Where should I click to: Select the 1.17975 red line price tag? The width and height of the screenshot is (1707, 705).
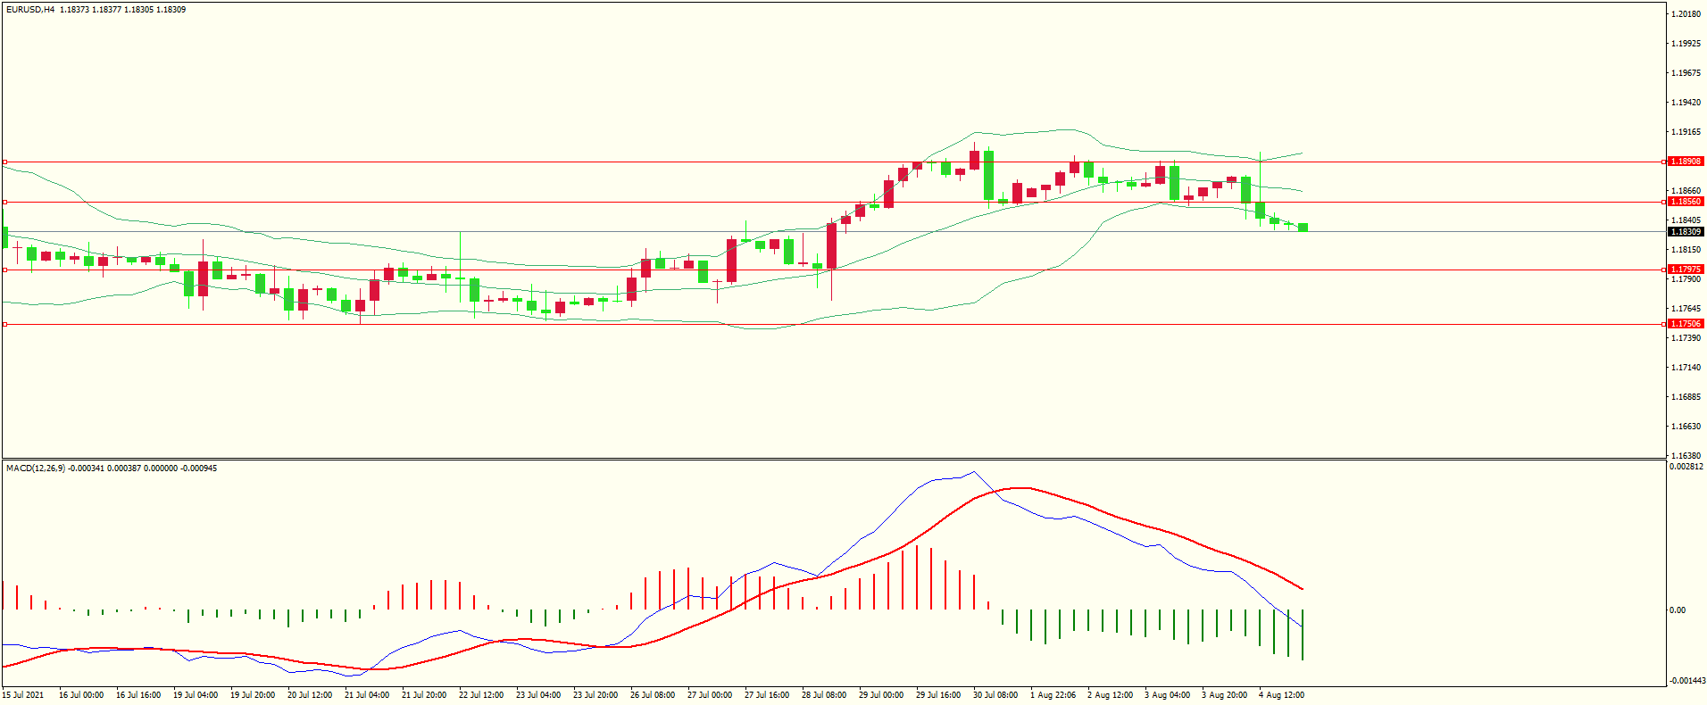1686,270
